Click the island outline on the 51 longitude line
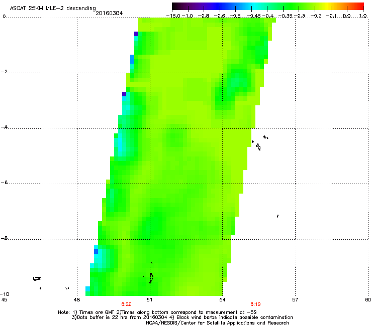This screenshot has height=326, width=372. tap(151, 278)
